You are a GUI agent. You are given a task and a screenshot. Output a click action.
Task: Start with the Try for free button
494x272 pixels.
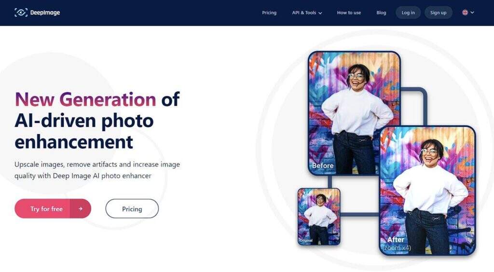click(53, 208)
